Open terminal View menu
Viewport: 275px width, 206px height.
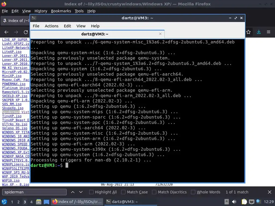coord(81,26)
